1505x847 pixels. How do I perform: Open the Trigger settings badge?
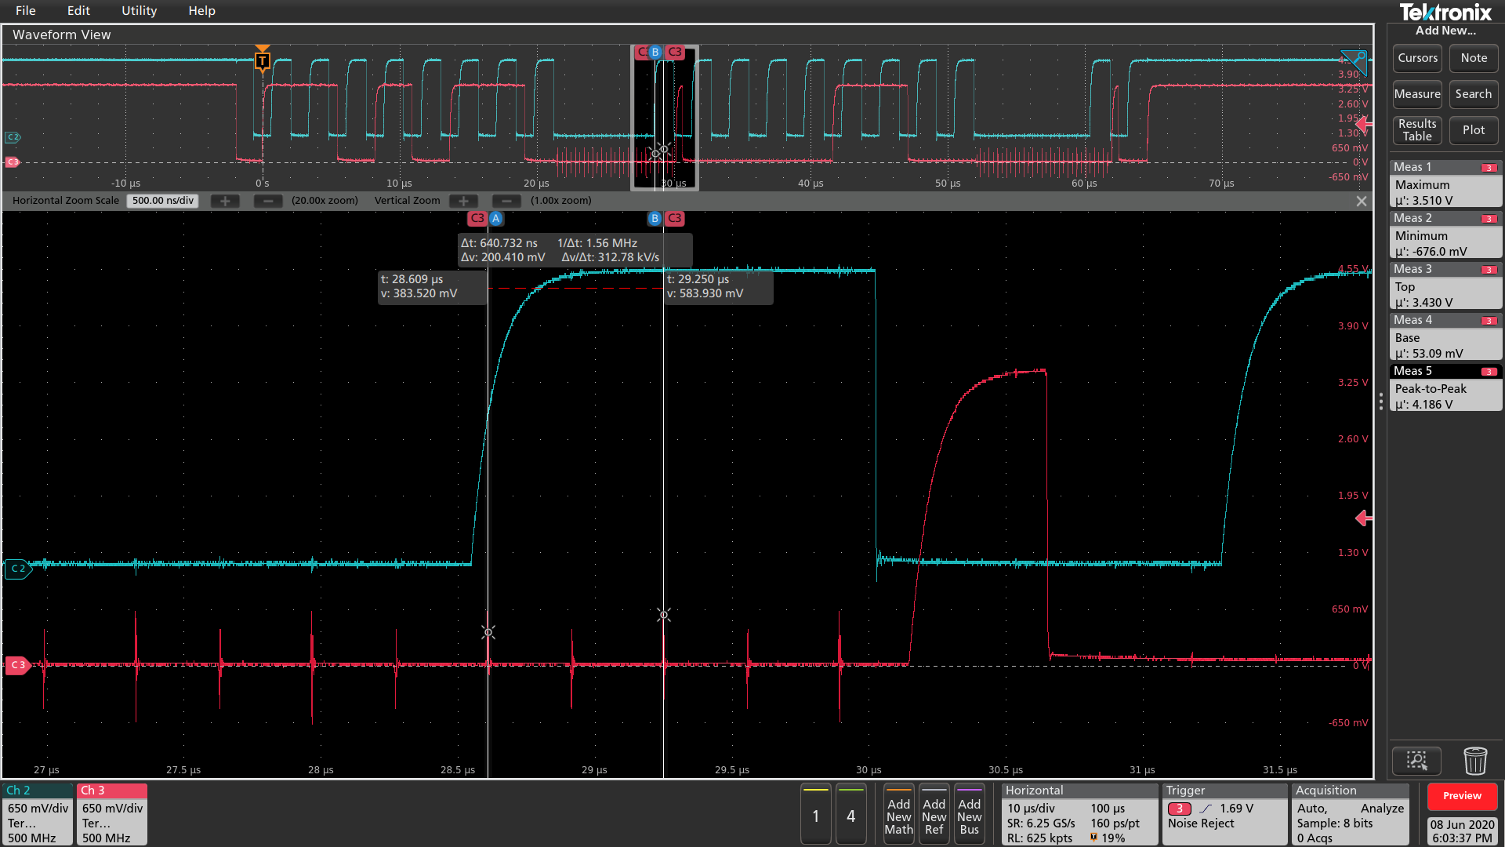click(1224, 814)
